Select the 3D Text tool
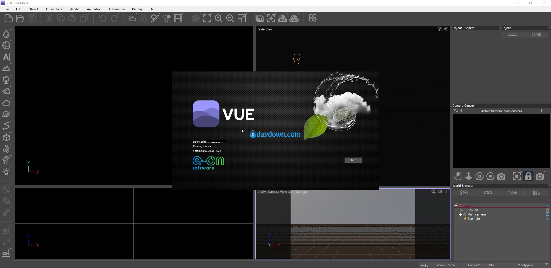The image size is (551, 268). (x=6, y=57)
